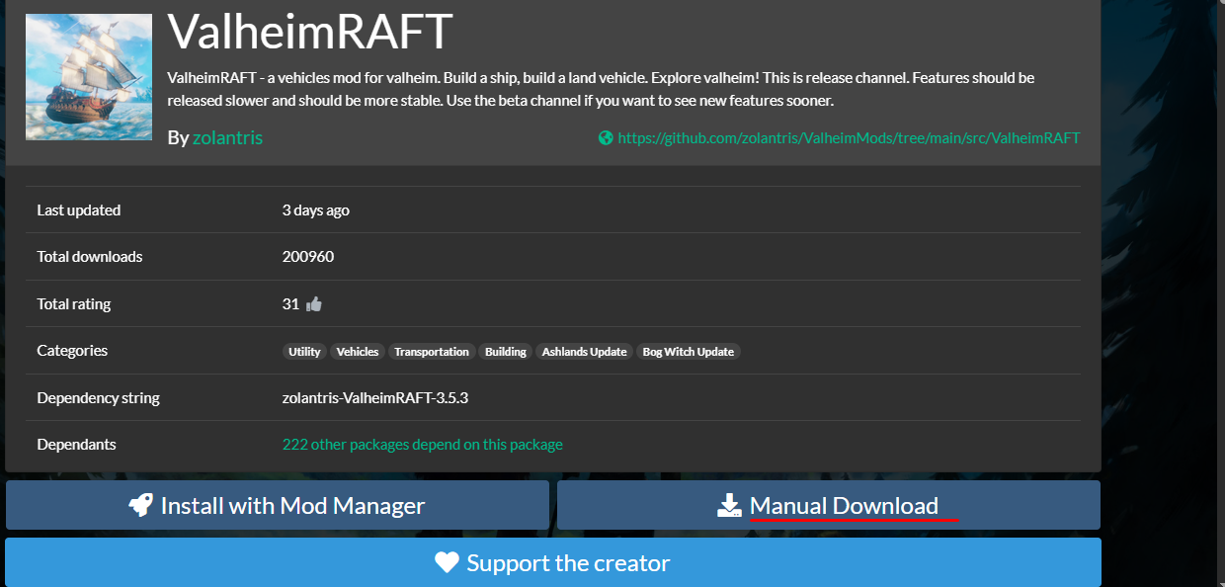Viewport: 1225px width, 587px height.
Task: Open the ValheimRAFT ship thumbnail image
Action: coord(89,76)
